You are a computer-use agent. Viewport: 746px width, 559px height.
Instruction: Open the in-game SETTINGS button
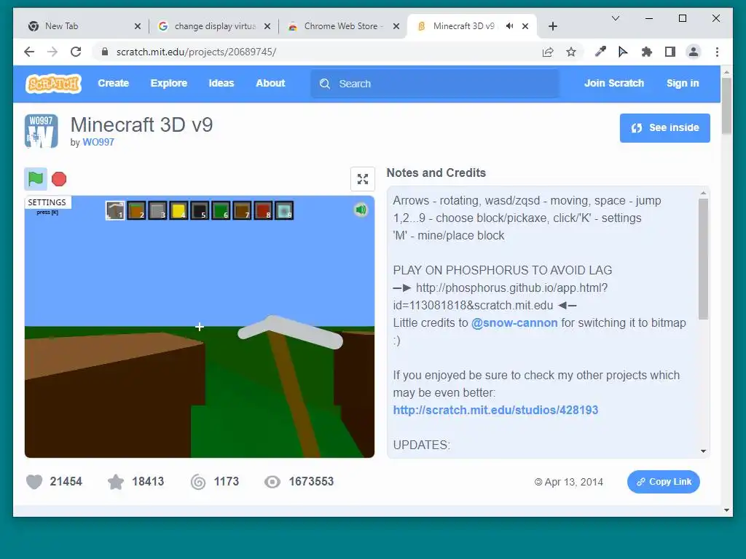pyautogui.click(x=47, y=202)
